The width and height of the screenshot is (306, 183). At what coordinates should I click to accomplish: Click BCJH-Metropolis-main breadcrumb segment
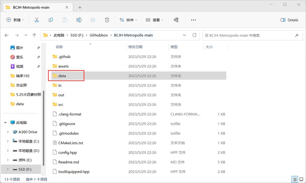[133, 35]
